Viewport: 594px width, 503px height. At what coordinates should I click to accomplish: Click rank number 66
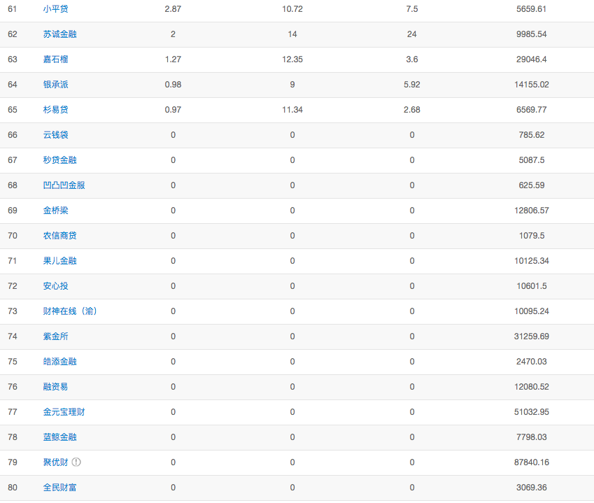(x=13, y=135)
